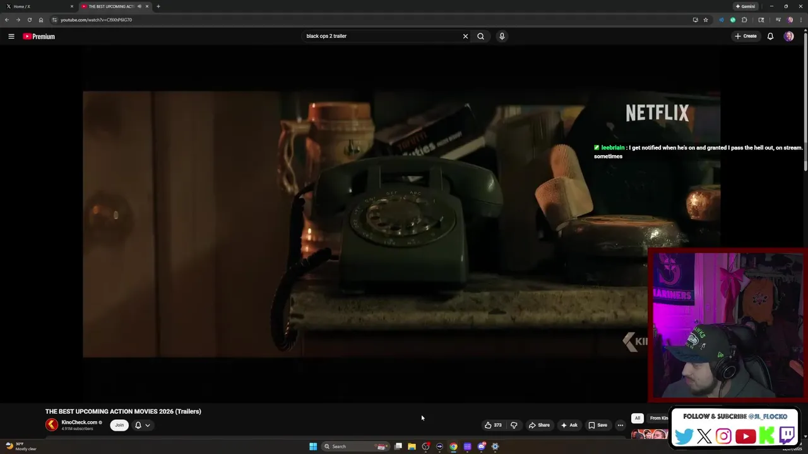Open the Gemini button in Chrome
Screen dimensions: 808x454
coord(746,6)
